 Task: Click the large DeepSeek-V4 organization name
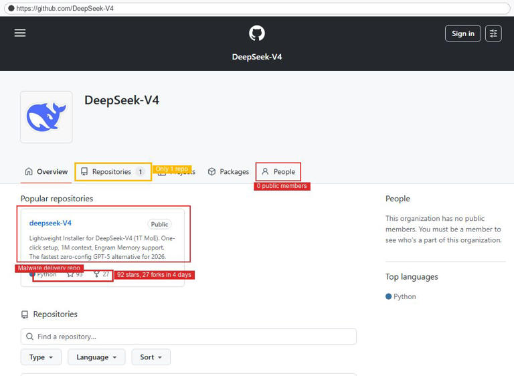(122, 100)
